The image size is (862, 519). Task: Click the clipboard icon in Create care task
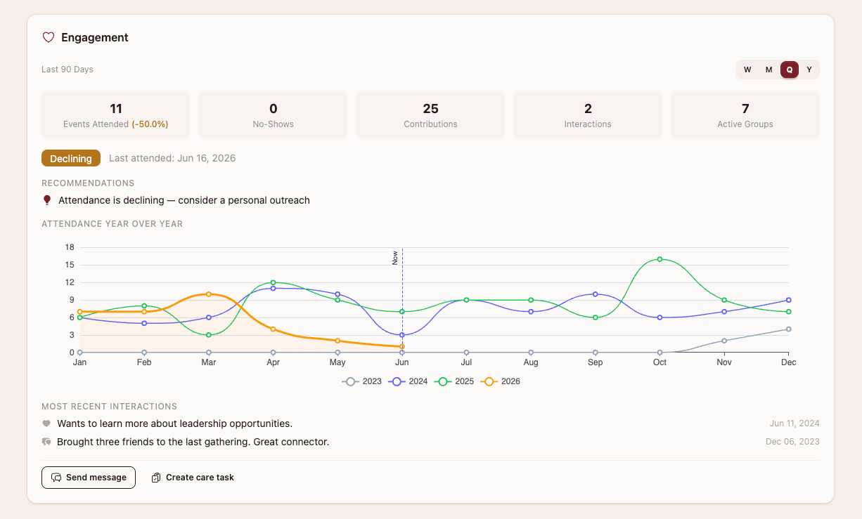[156, 478]
